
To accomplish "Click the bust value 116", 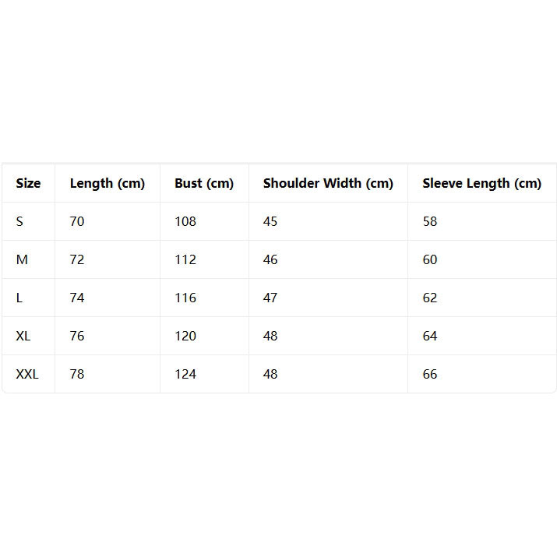I will (185, 298).
